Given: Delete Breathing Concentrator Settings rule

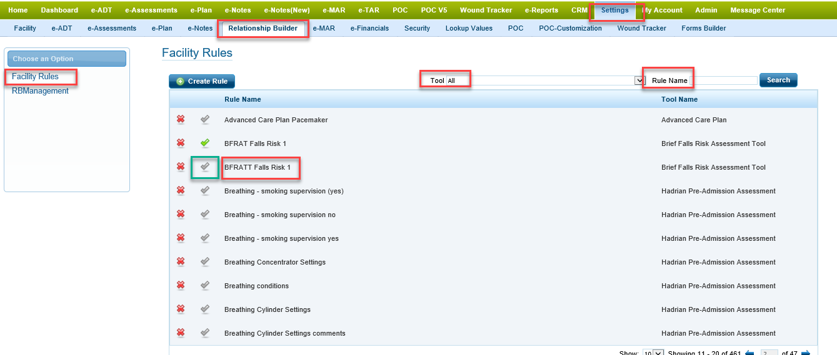Looking at the screenshot, I should [x=181, y=262].
